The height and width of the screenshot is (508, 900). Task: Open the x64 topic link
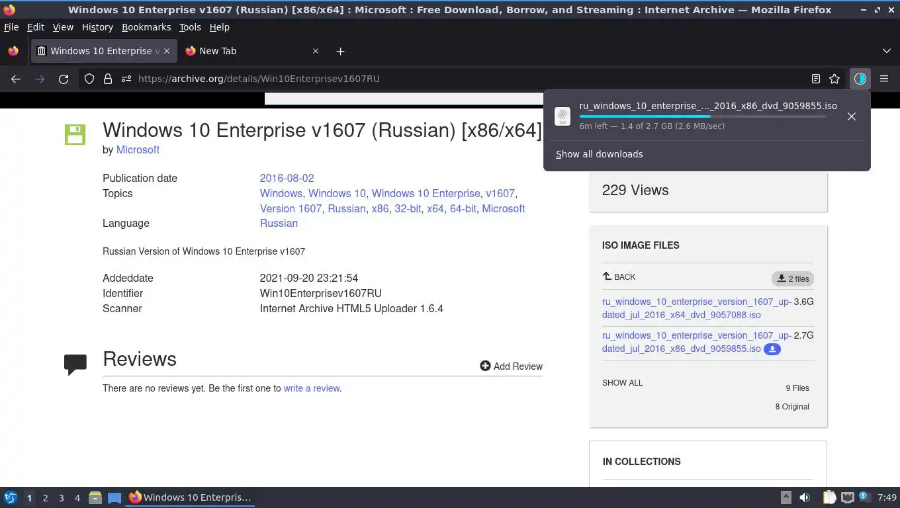pyautogui.click(x=435, y=209)
